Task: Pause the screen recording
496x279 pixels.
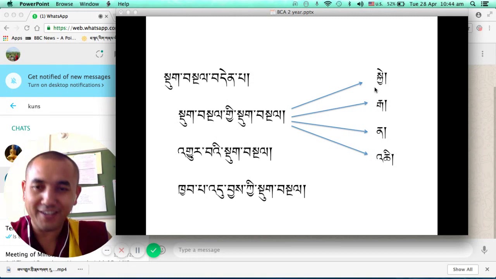Action: coord(138,250)
